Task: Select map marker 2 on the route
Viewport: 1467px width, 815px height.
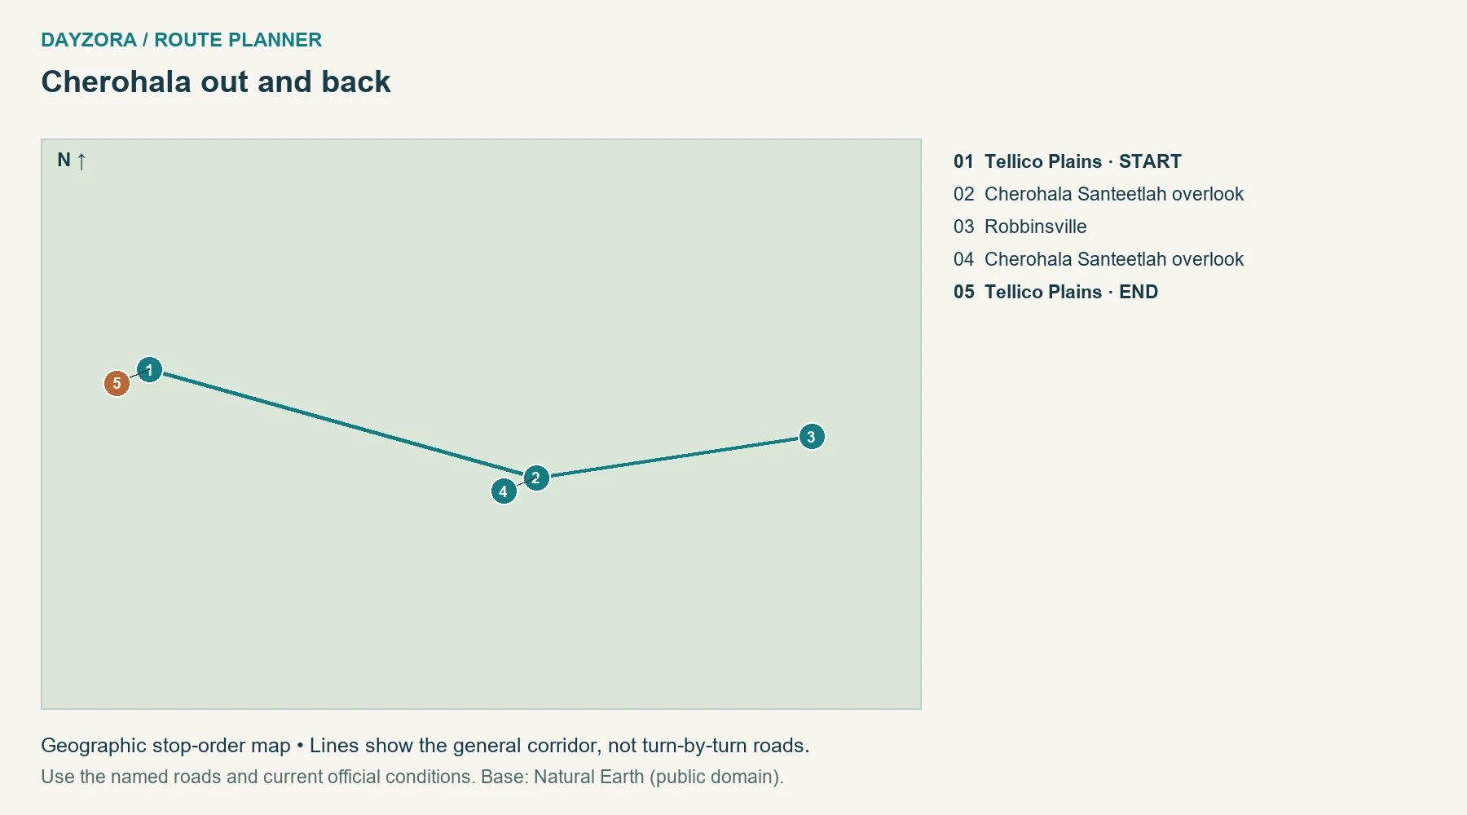Action: point(535,478)
